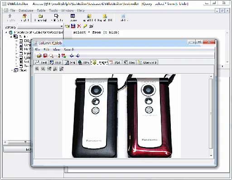Click the third icon in image toolbar
232x180 pixels.
click(x=49, y=69)
